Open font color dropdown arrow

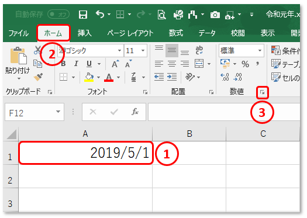click(x=118, y=77)
